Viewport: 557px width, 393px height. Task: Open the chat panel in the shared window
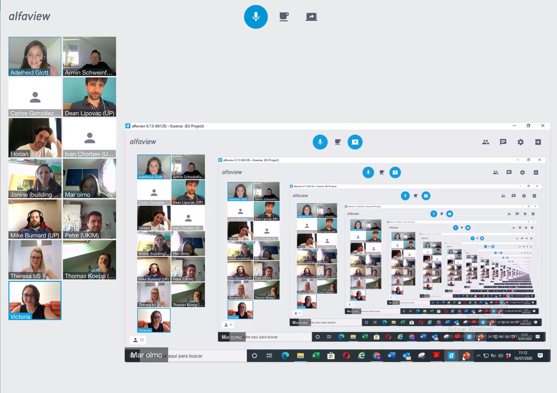[503, 142]
